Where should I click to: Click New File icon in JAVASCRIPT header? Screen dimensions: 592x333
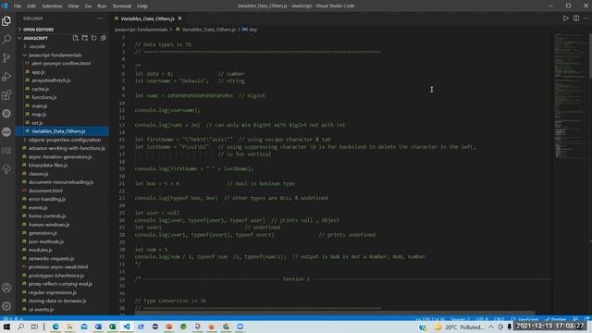(76, 38)
